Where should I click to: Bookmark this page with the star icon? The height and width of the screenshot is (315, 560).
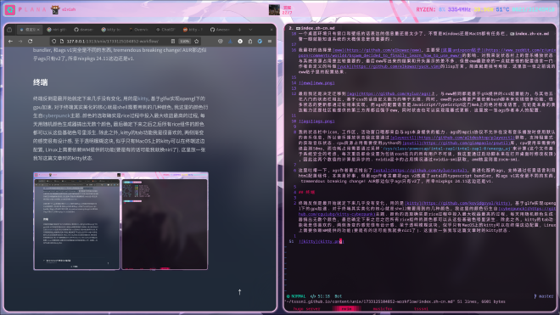(197, 42)
